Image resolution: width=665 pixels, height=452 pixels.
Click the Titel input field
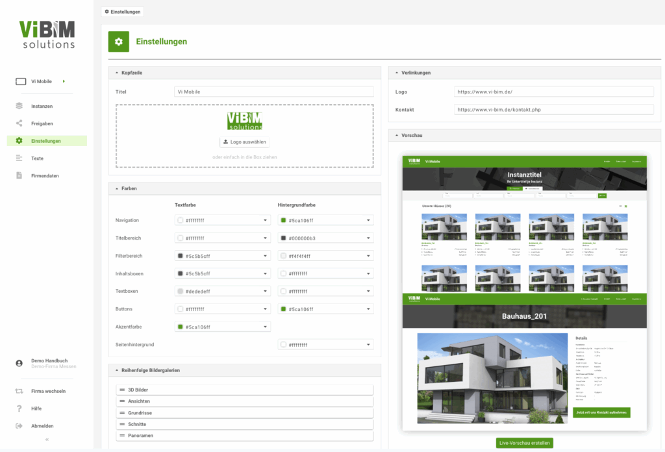[x=273, y=92]
